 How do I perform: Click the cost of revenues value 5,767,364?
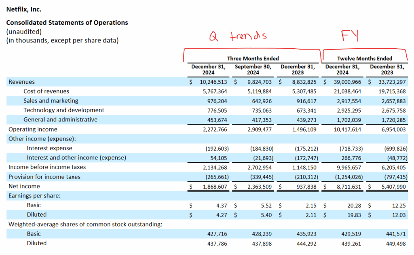[x=215, y=92]
